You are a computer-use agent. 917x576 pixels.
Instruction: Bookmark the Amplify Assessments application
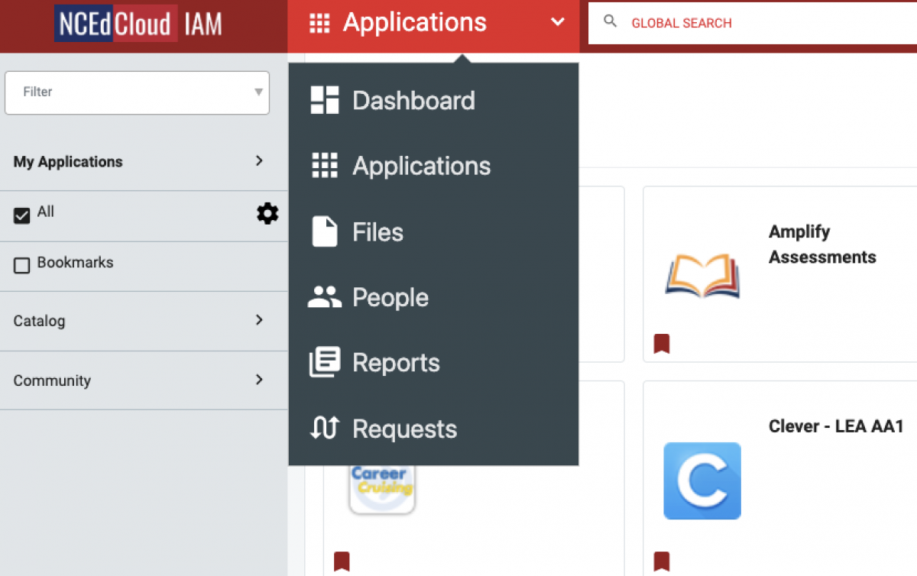662,344
